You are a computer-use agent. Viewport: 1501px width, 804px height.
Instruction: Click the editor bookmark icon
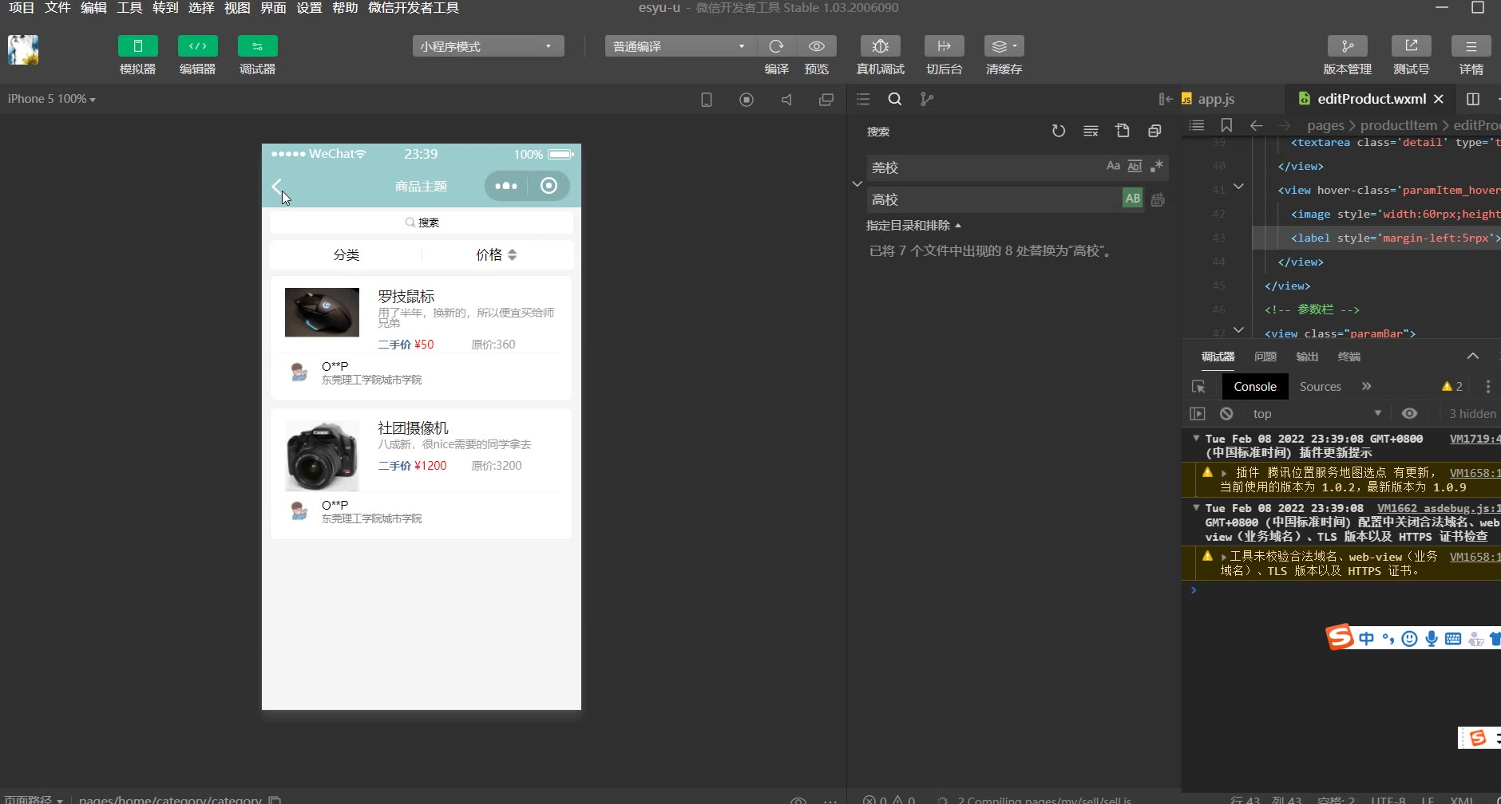click(x=1226, y=125)
